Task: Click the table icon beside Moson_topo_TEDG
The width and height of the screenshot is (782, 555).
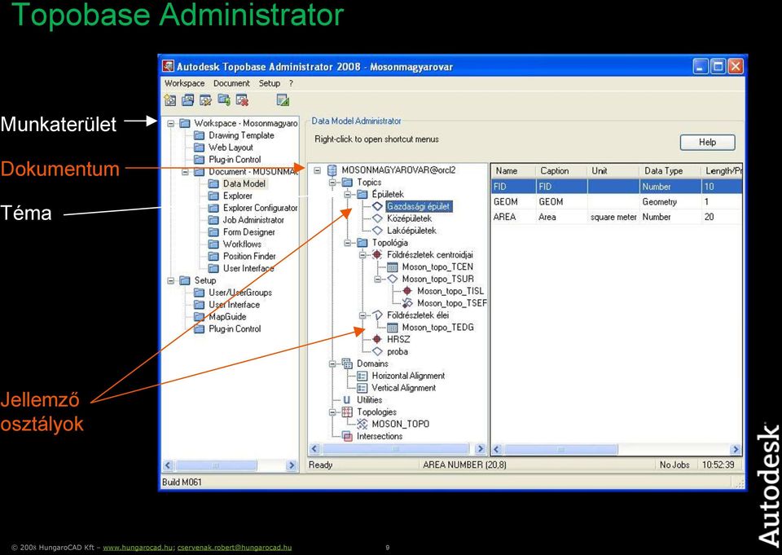Action: point(393,328)
